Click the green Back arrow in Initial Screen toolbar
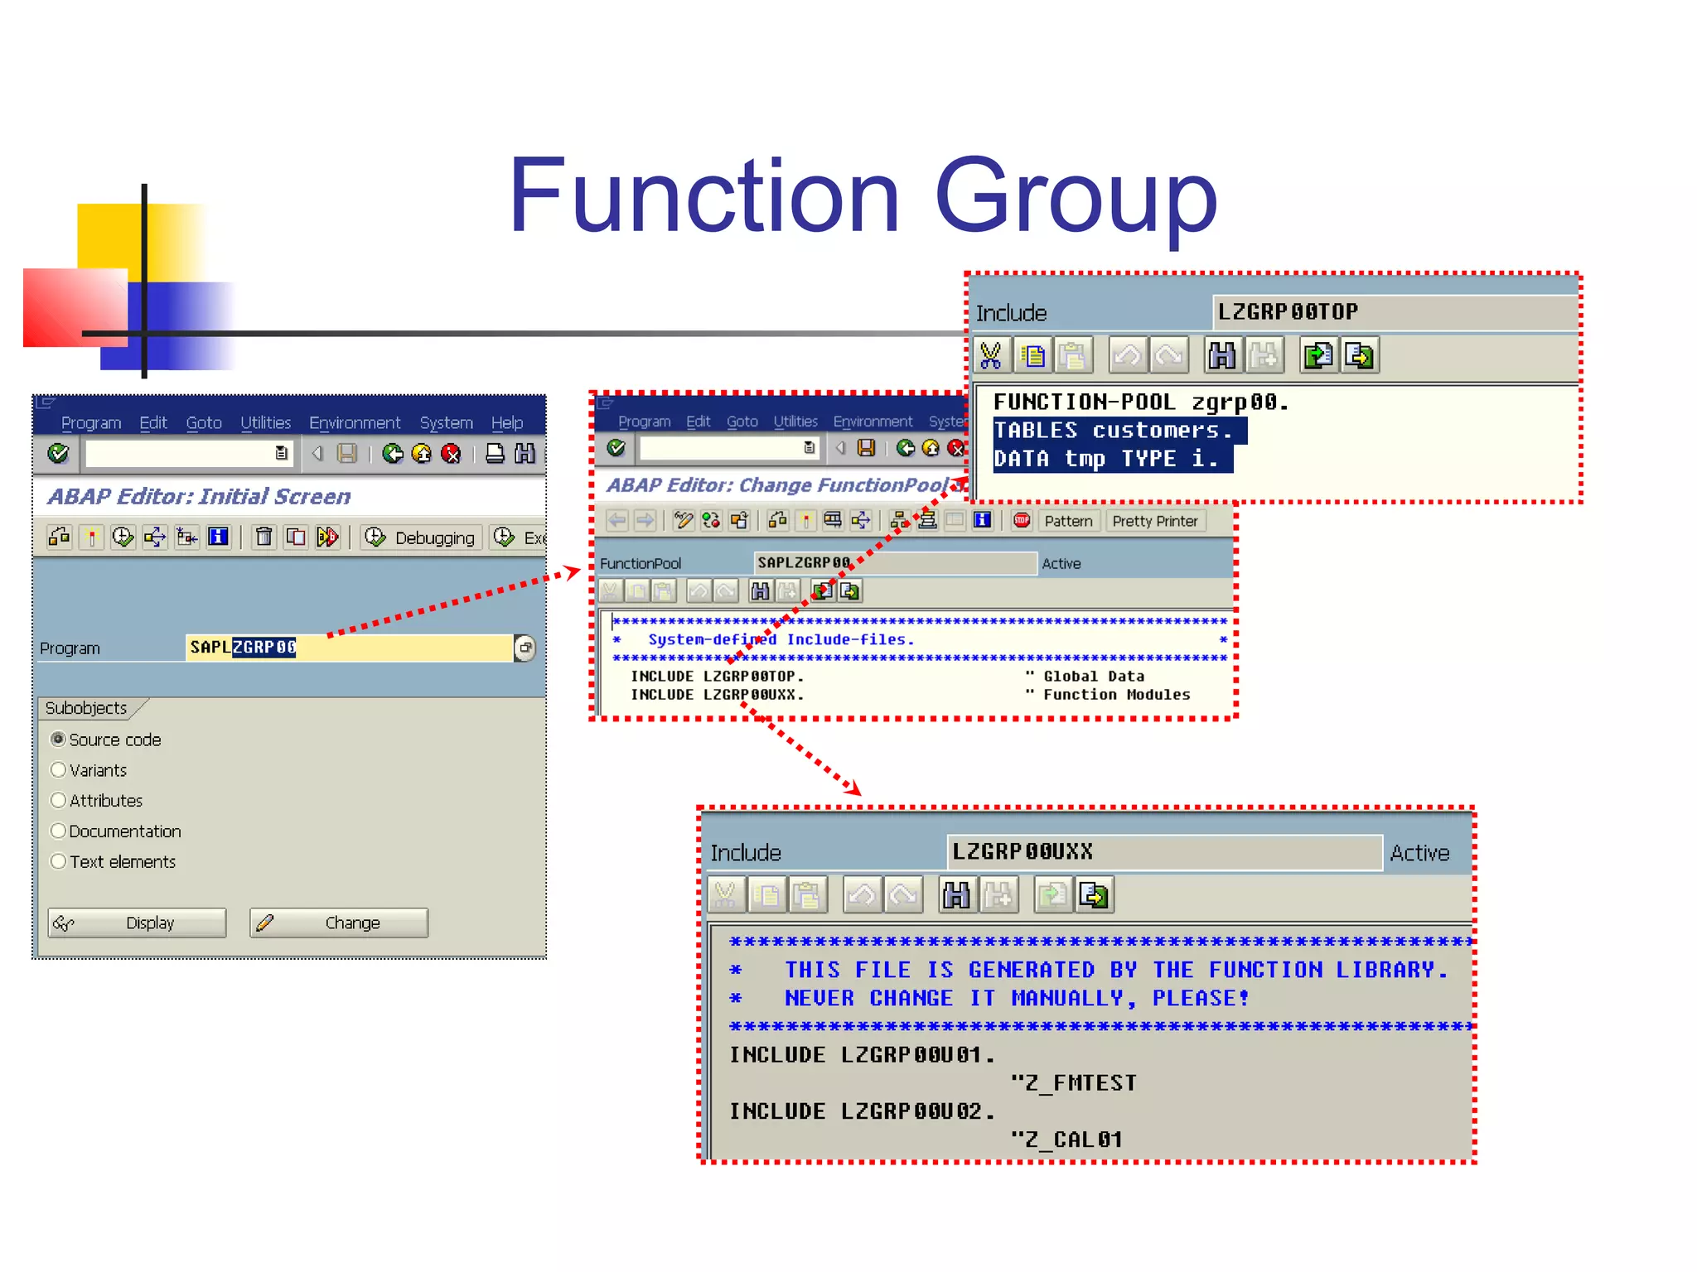Viewport: 1697px width, 1272px height. (393, 453)
